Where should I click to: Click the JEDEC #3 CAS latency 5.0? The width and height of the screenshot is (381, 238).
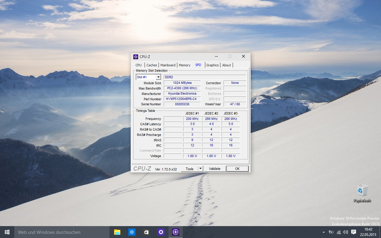tap(231, 124)
